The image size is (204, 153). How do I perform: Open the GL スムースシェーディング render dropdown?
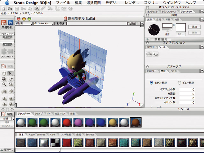pyautogui.click(x=44, y=23)
